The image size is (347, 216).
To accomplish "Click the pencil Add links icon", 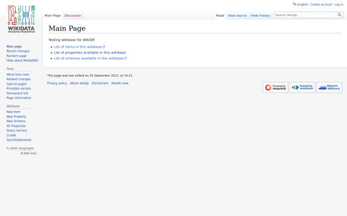I will (x=22, y=153).
